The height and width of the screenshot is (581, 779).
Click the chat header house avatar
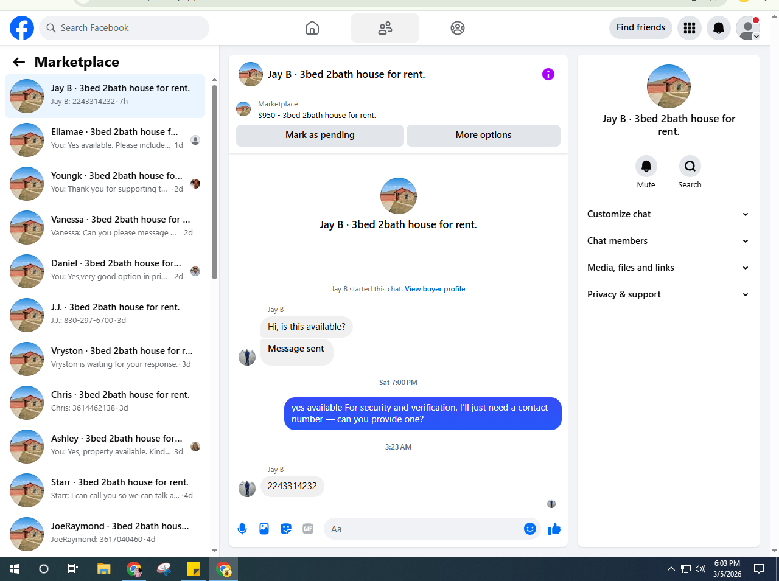[x=251, y=74]
